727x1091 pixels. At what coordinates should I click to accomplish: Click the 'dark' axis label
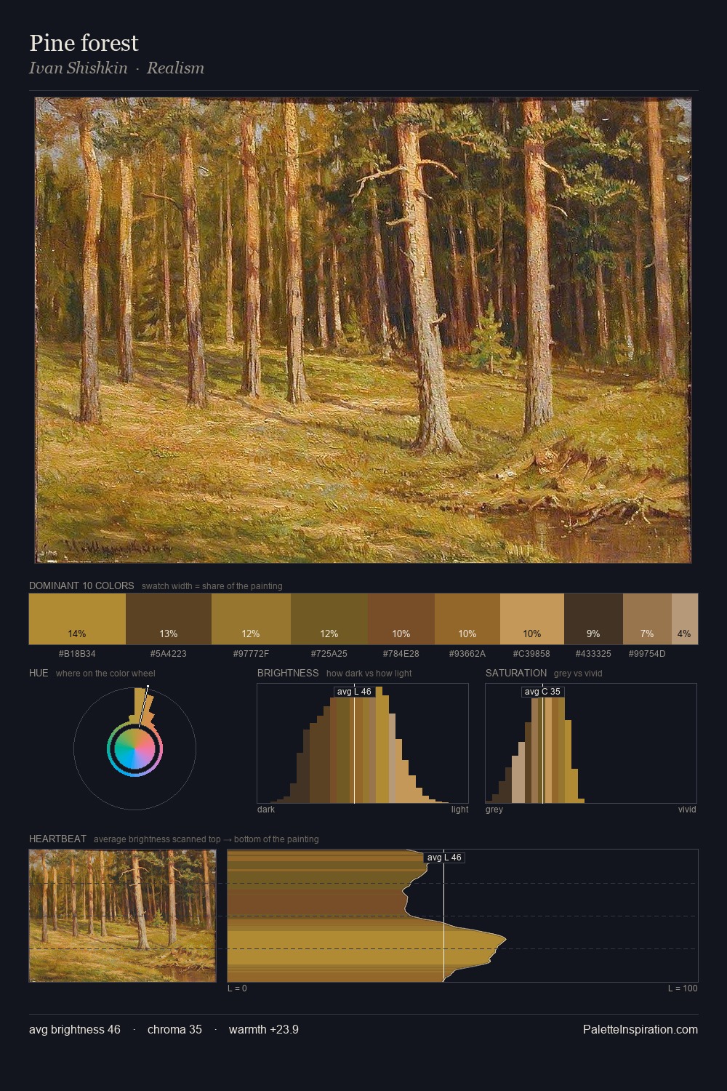point(266,809)
